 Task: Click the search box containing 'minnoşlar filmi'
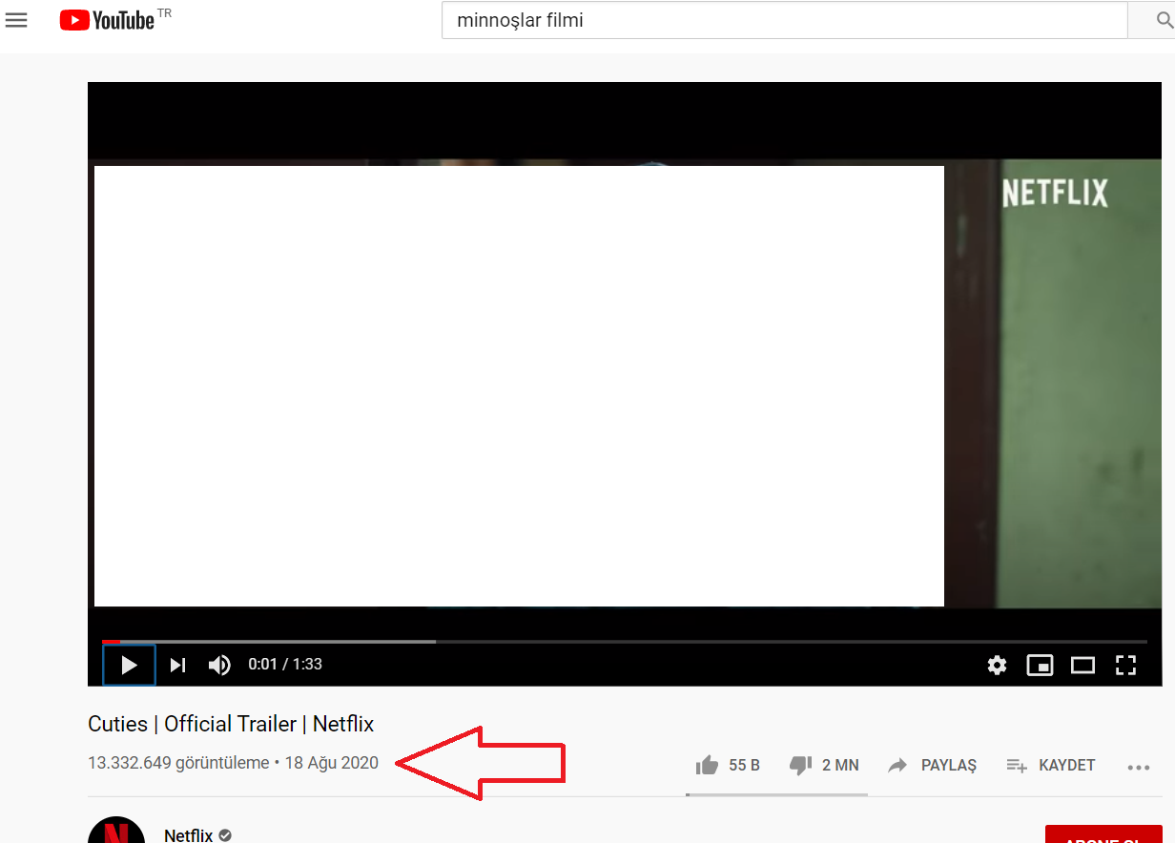pyautogui.click(x=784, y=20)
